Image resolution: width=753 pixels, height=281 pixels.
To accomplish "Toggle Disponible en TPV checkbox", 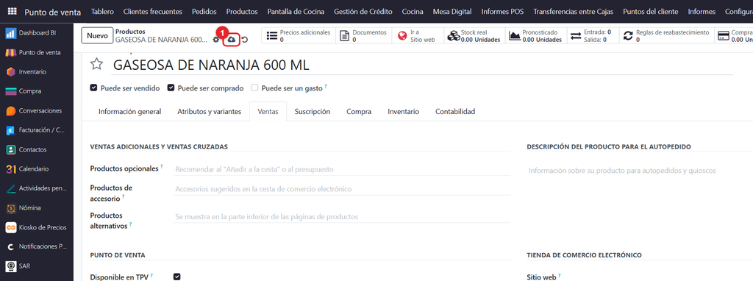I will (177, 277).
